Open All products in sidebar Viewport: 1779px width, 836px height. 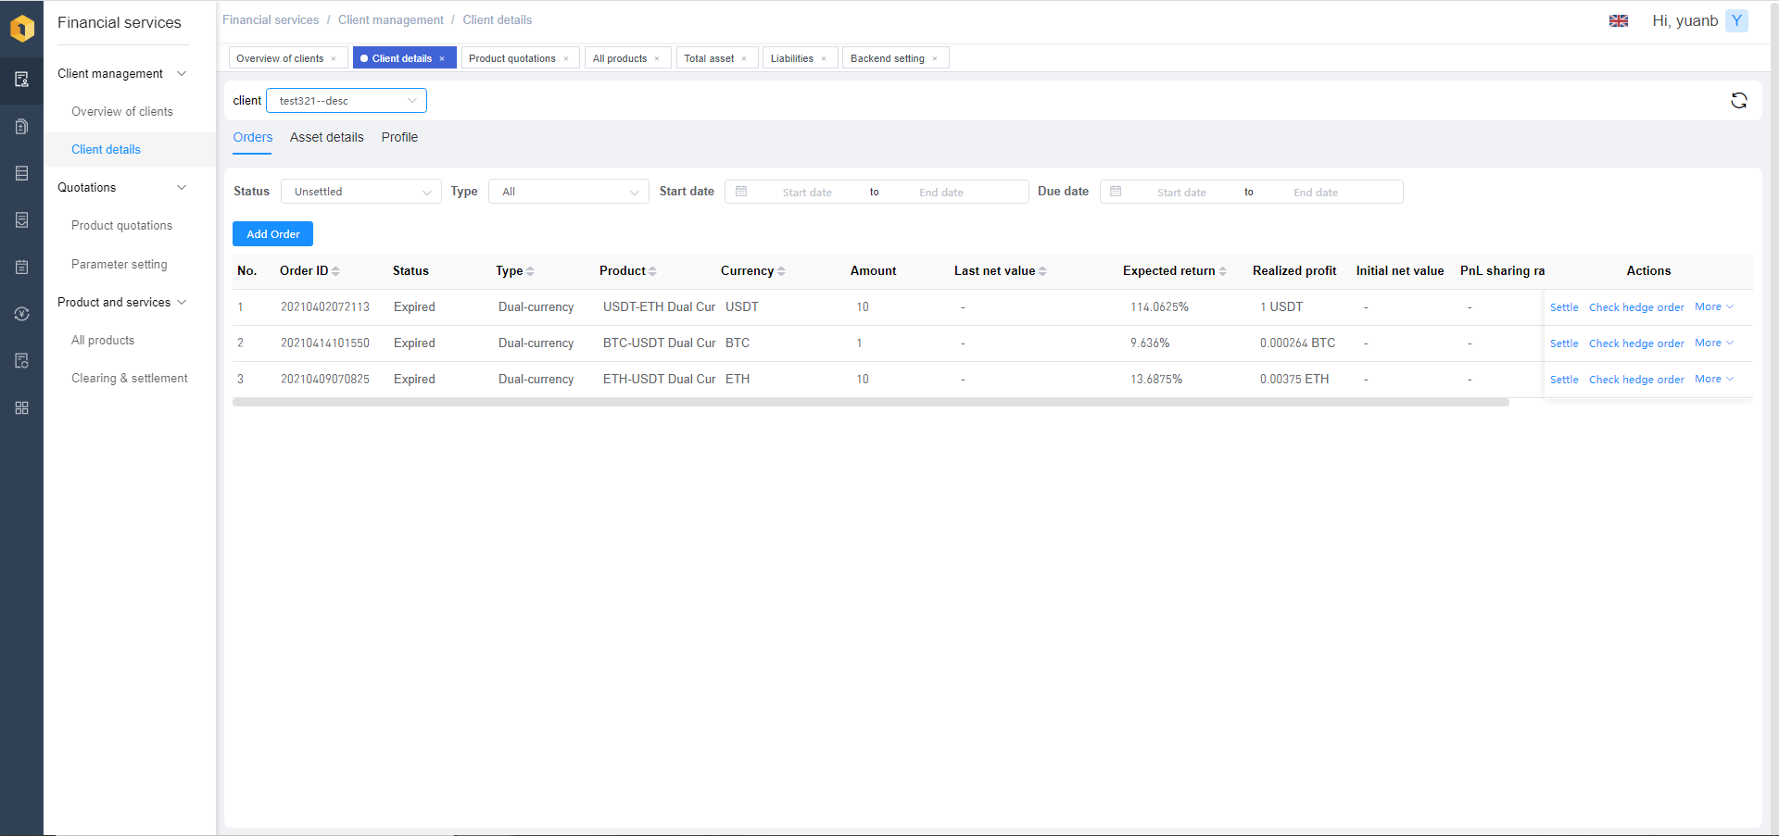point(103,340)
